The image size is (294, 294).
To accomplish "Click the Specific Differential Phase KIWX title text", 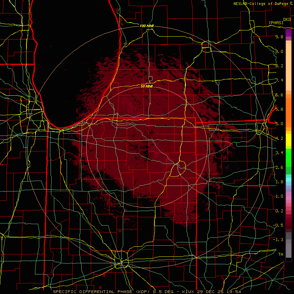I will [147, 292].
